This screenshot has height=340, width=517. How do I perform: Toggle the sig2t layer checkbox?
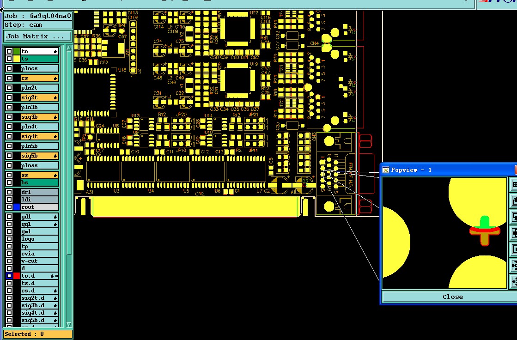tap(9, 97)
